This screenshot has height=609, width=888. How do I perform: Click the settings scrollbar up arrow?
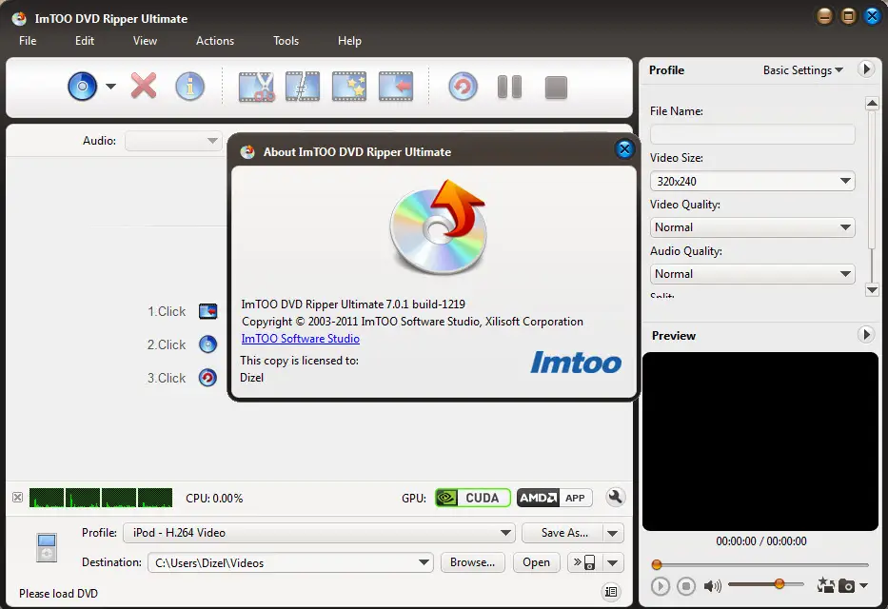(872, 103)
